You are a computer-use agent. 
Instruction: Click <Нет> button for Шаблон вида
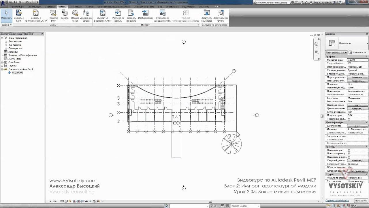357,126
